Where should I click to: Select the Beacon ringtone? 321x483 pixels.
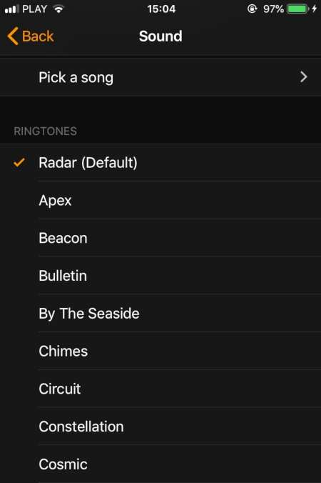160,238
